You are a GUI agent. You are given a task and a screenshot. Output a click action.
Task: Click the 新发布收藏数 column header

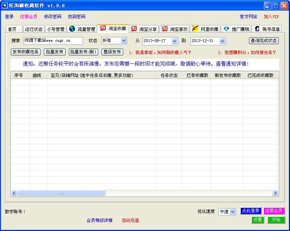(227, 75)
